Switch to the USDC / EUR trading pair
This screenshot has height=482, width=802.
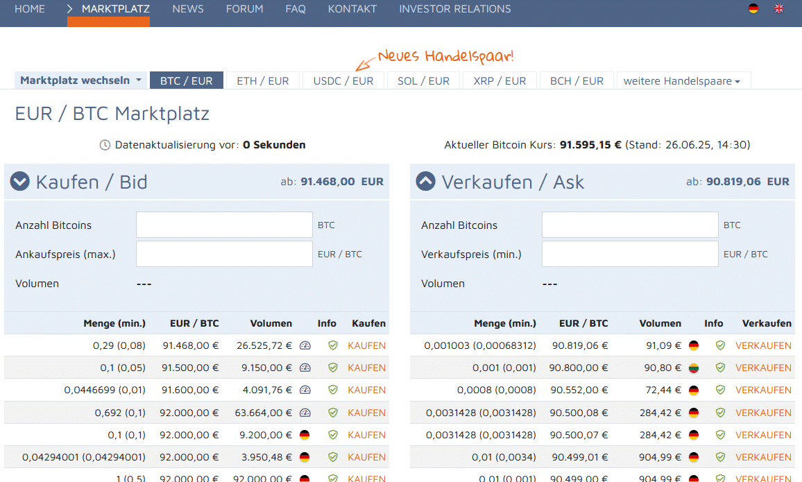coord(343,81)
